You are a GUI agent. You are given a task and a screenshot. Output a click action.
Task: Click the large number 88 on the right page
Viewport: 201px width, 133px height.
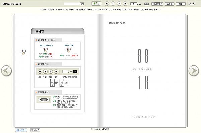(143, 56)
